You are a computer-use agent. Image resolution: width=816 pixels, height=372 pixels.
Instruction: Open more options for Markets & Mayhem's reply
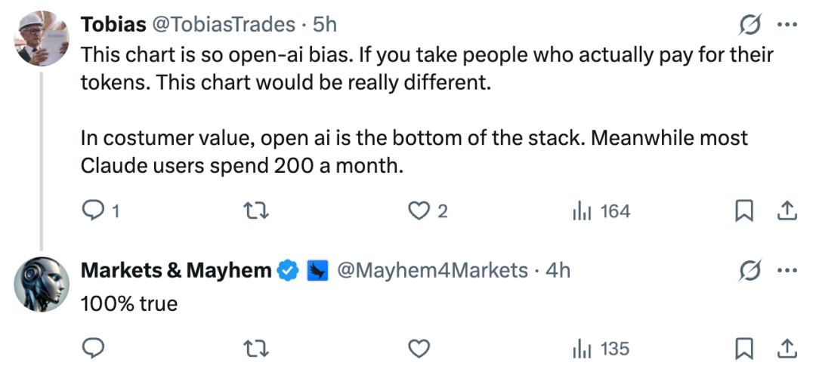787,270
